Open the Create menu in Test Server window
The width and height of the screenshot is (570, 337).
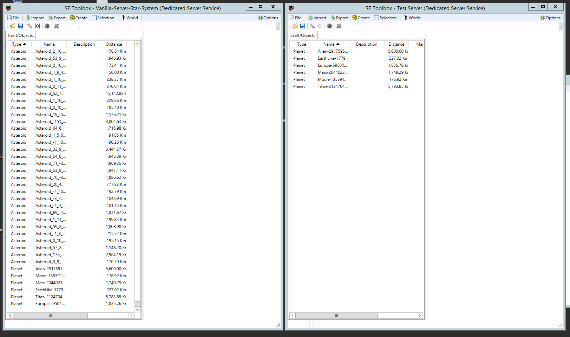point(361,18)
